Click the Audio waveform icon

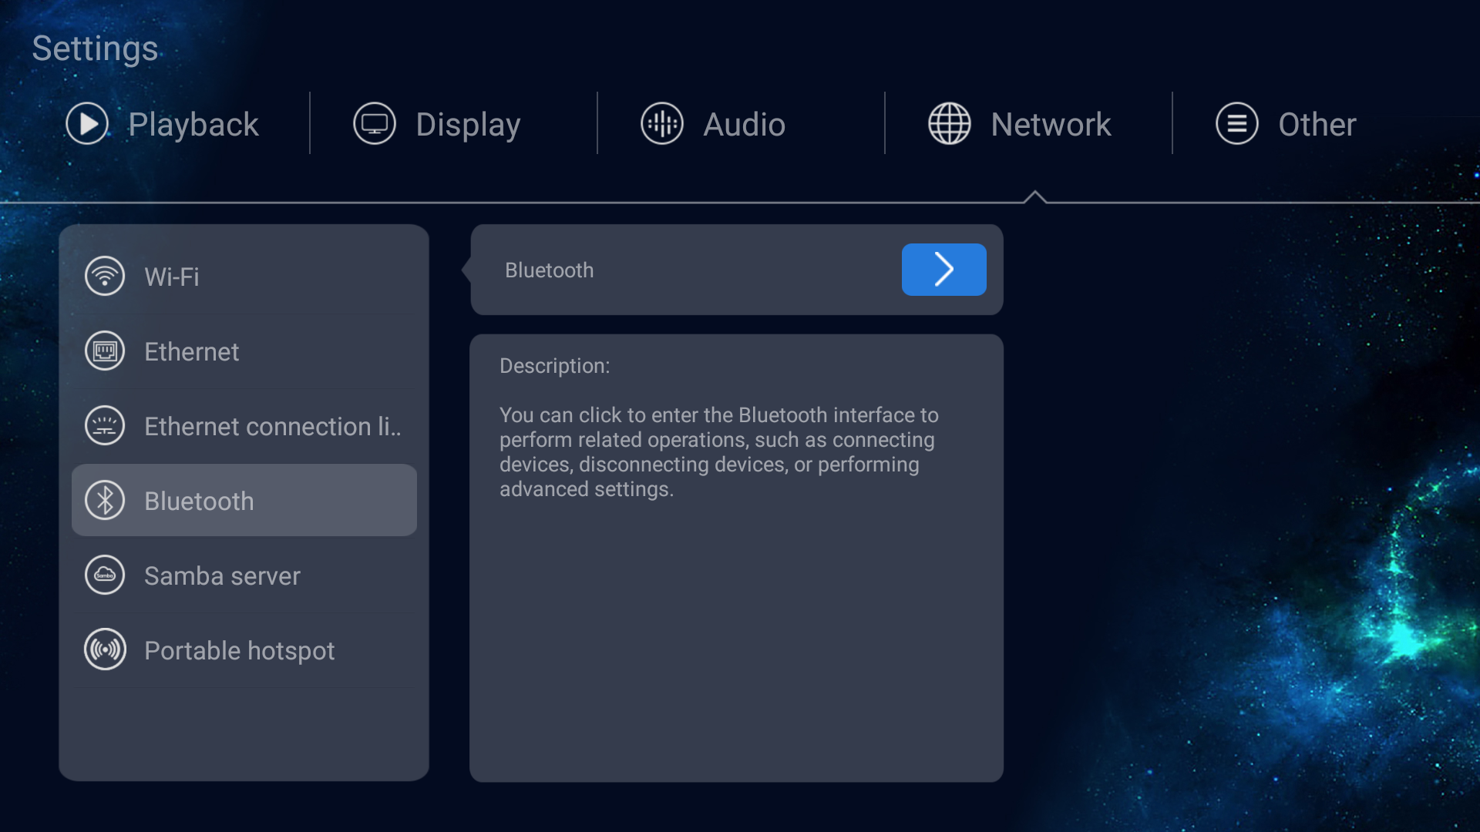pos(662,123)
